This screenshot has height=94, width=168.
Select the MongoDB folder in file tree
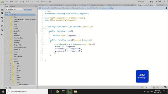17,40
